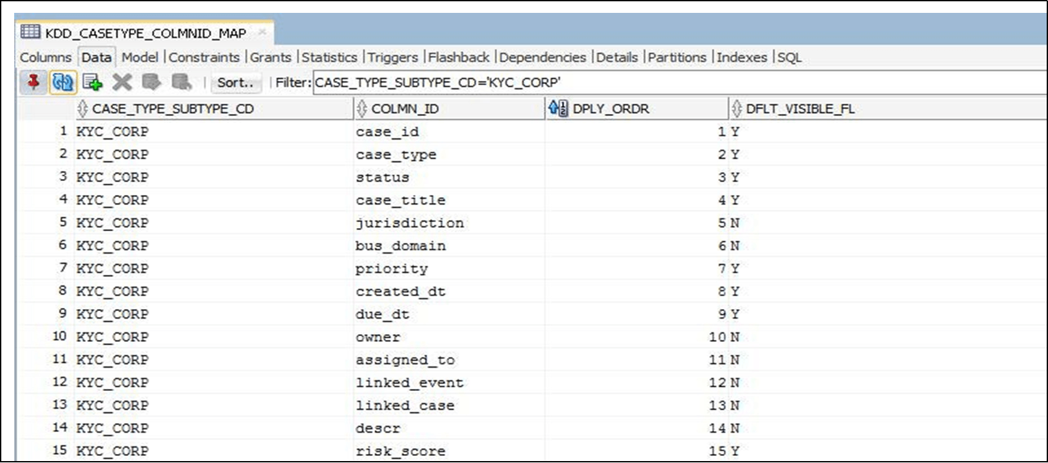This screenshot has height=463, width=1048.
Task: Click sort icon on DPLY_ORDR column
Action: pyautogui.click(x=558, y=108)
